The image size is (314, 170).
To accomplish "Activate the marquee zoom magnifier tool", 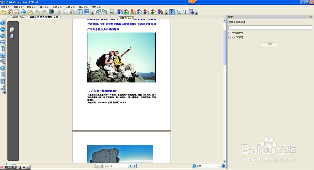I will point(3,62).
